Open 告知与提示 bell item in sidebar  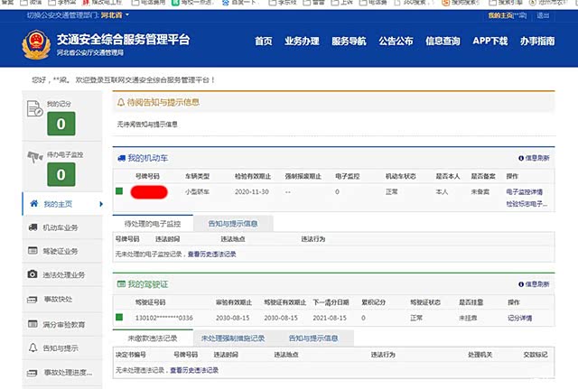tap(61, 347)
